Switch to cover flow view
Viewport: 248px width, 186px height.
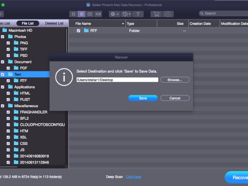(98, 14)
